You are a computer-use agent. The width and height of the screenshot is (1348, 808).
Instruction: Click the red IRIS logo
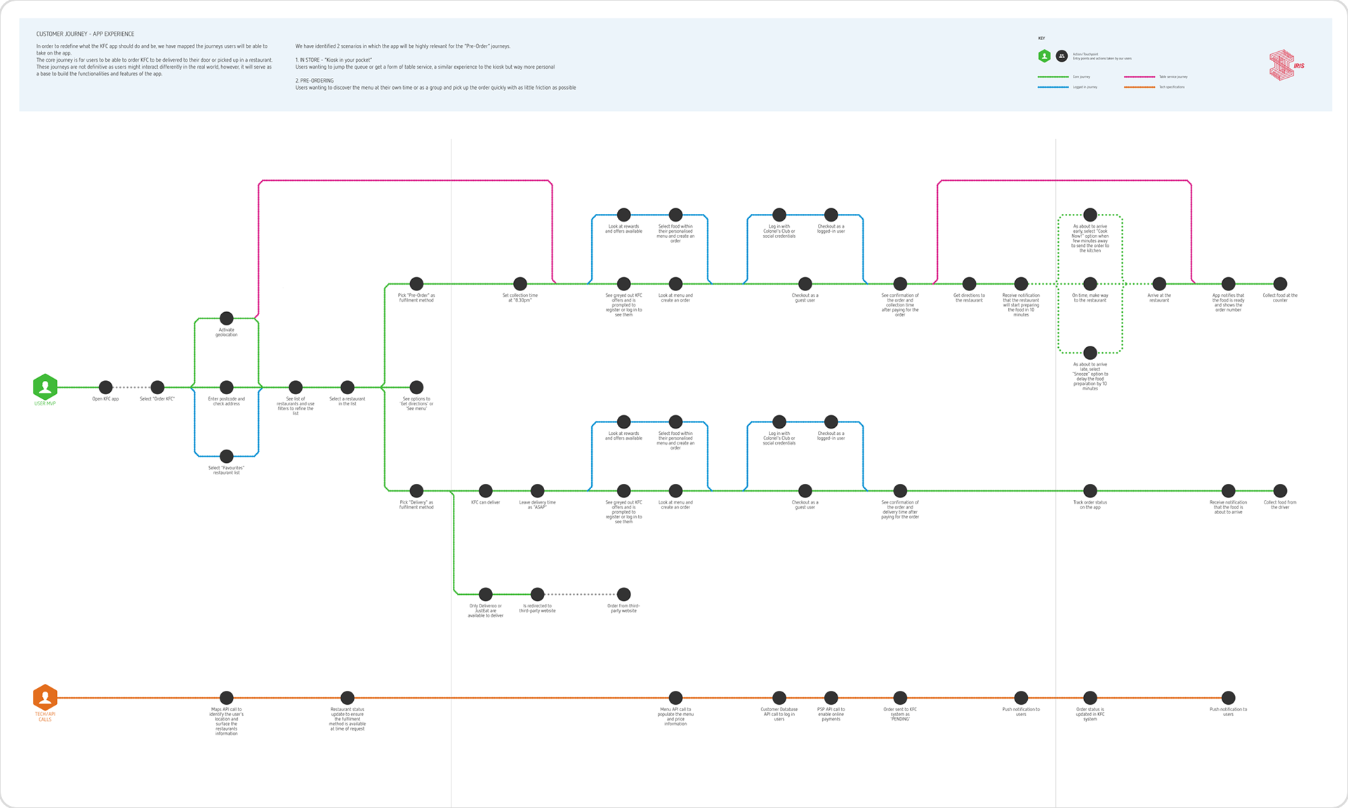1286,65
